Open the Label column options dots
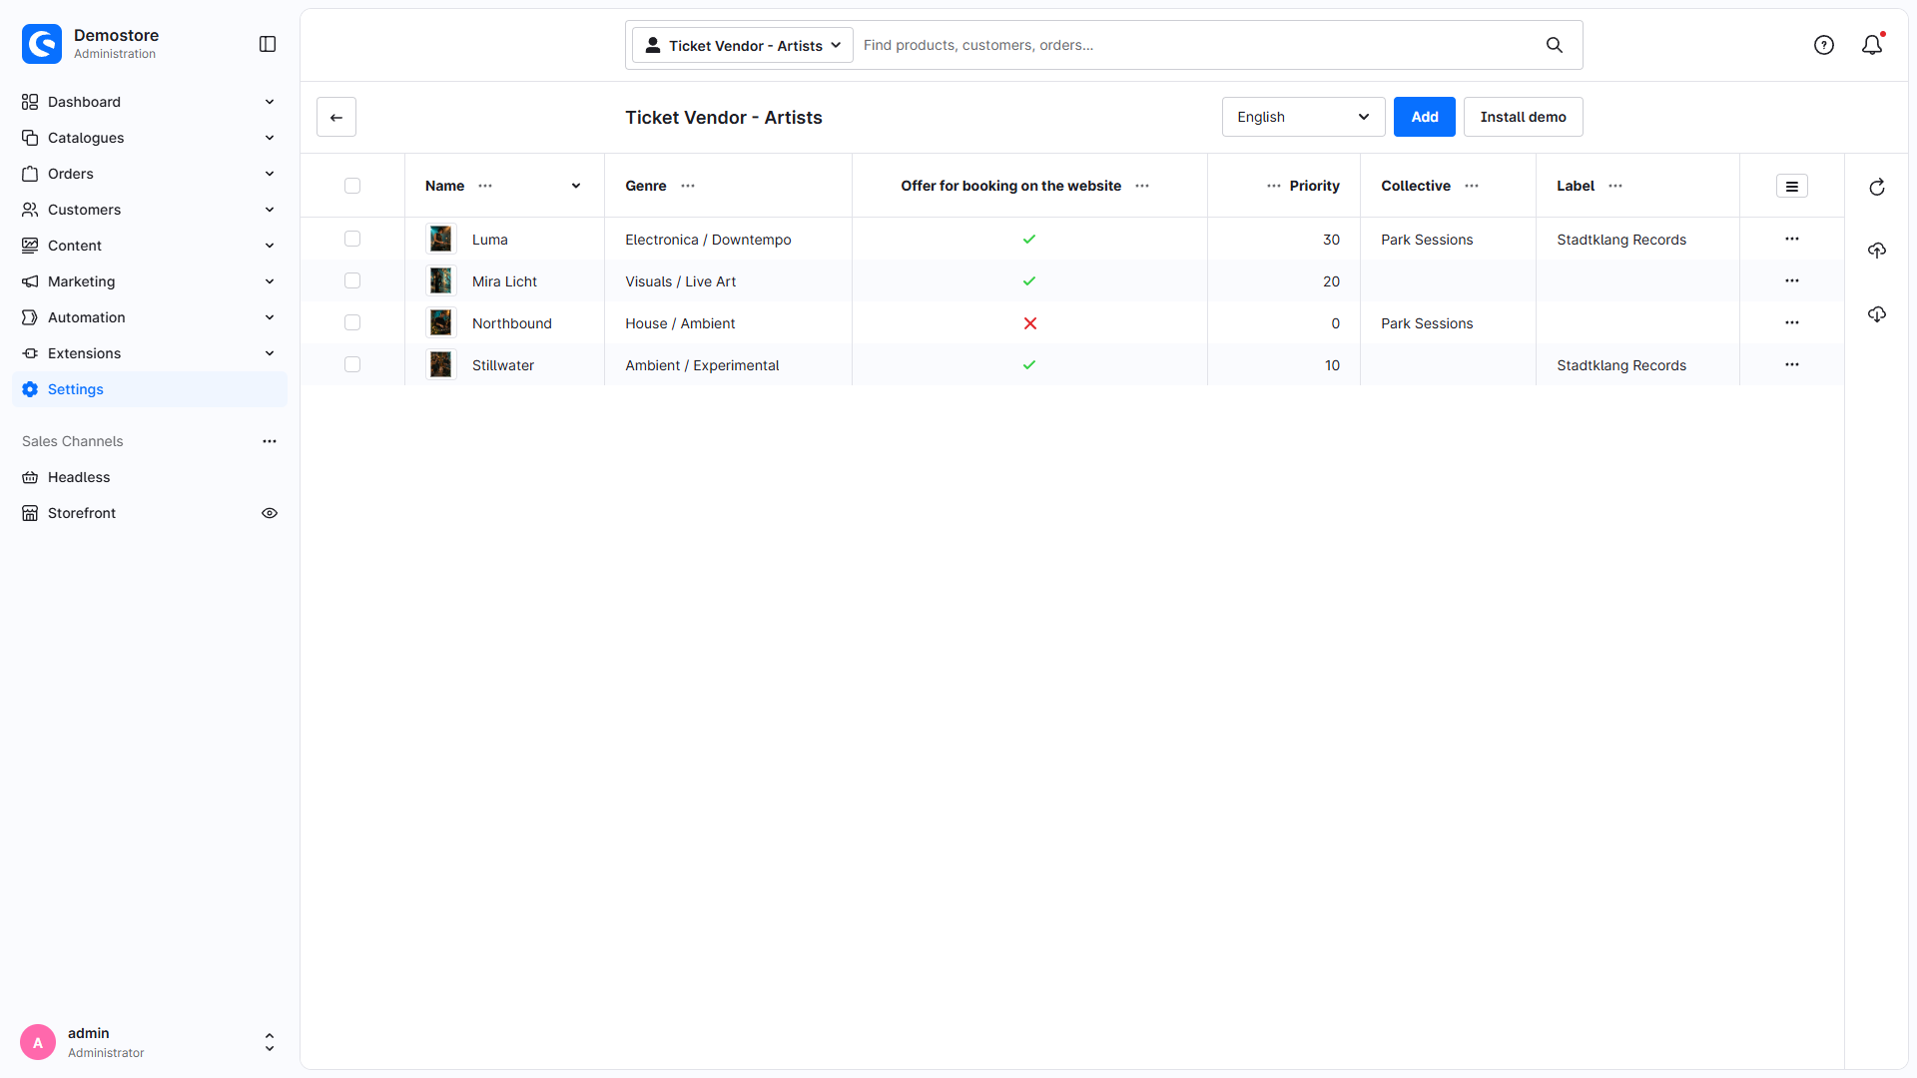This screenshot has width=1917, height=1078. [x=1615, y=186]
